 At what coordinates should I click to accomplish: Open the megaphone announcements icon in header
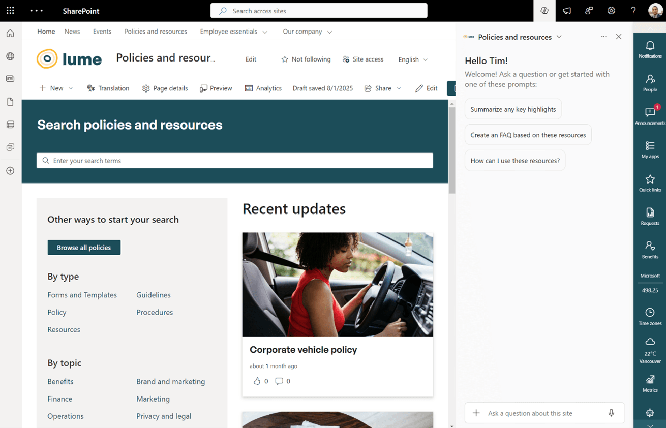tap(567, 11)
